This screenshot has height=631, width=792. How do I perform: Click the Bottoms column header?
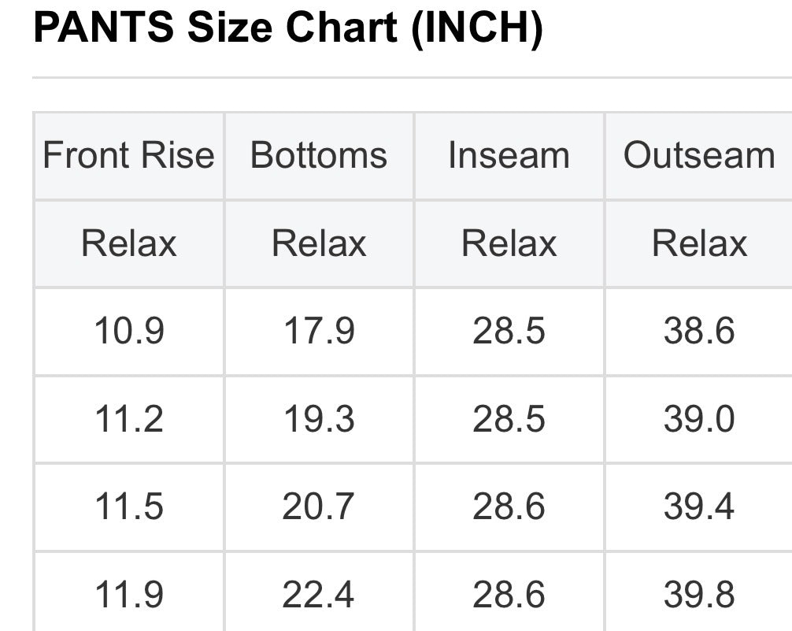click(x=319, y=155)
